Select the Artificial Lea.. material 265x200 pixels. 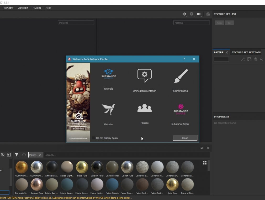click(52, 169)
